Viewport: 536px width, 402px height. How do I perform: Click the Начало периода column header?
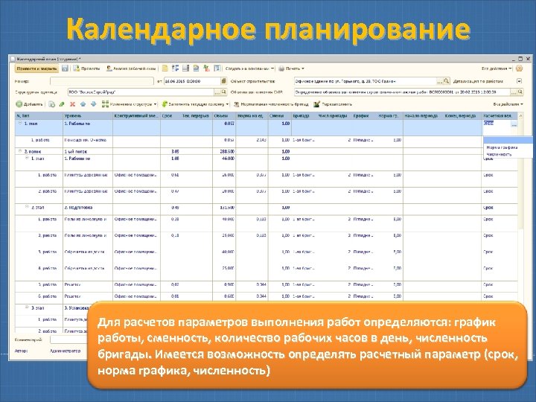point(423,116)
